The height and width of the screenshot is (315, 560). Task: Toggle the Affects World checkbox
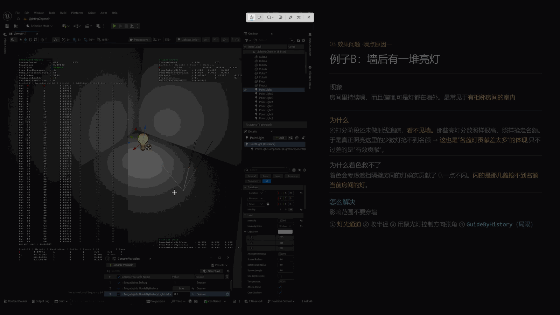pyautogui.click(x=280, y=287)
